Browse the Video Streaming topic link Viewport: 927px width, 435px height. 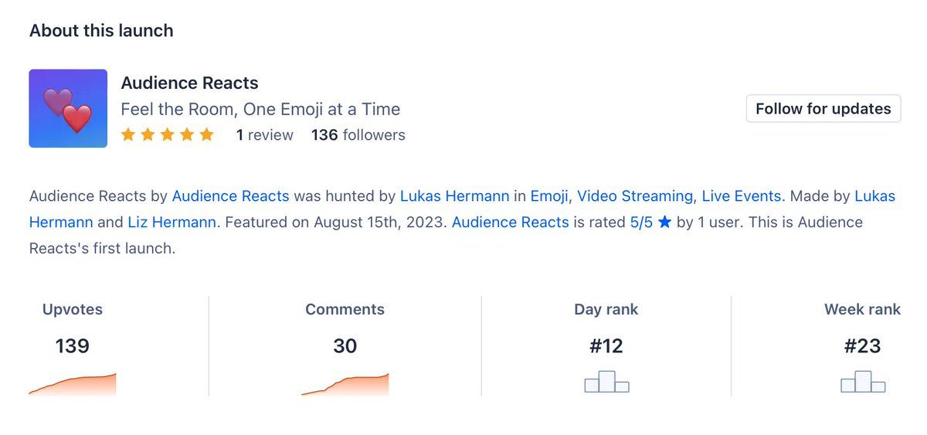pos(634,196)
